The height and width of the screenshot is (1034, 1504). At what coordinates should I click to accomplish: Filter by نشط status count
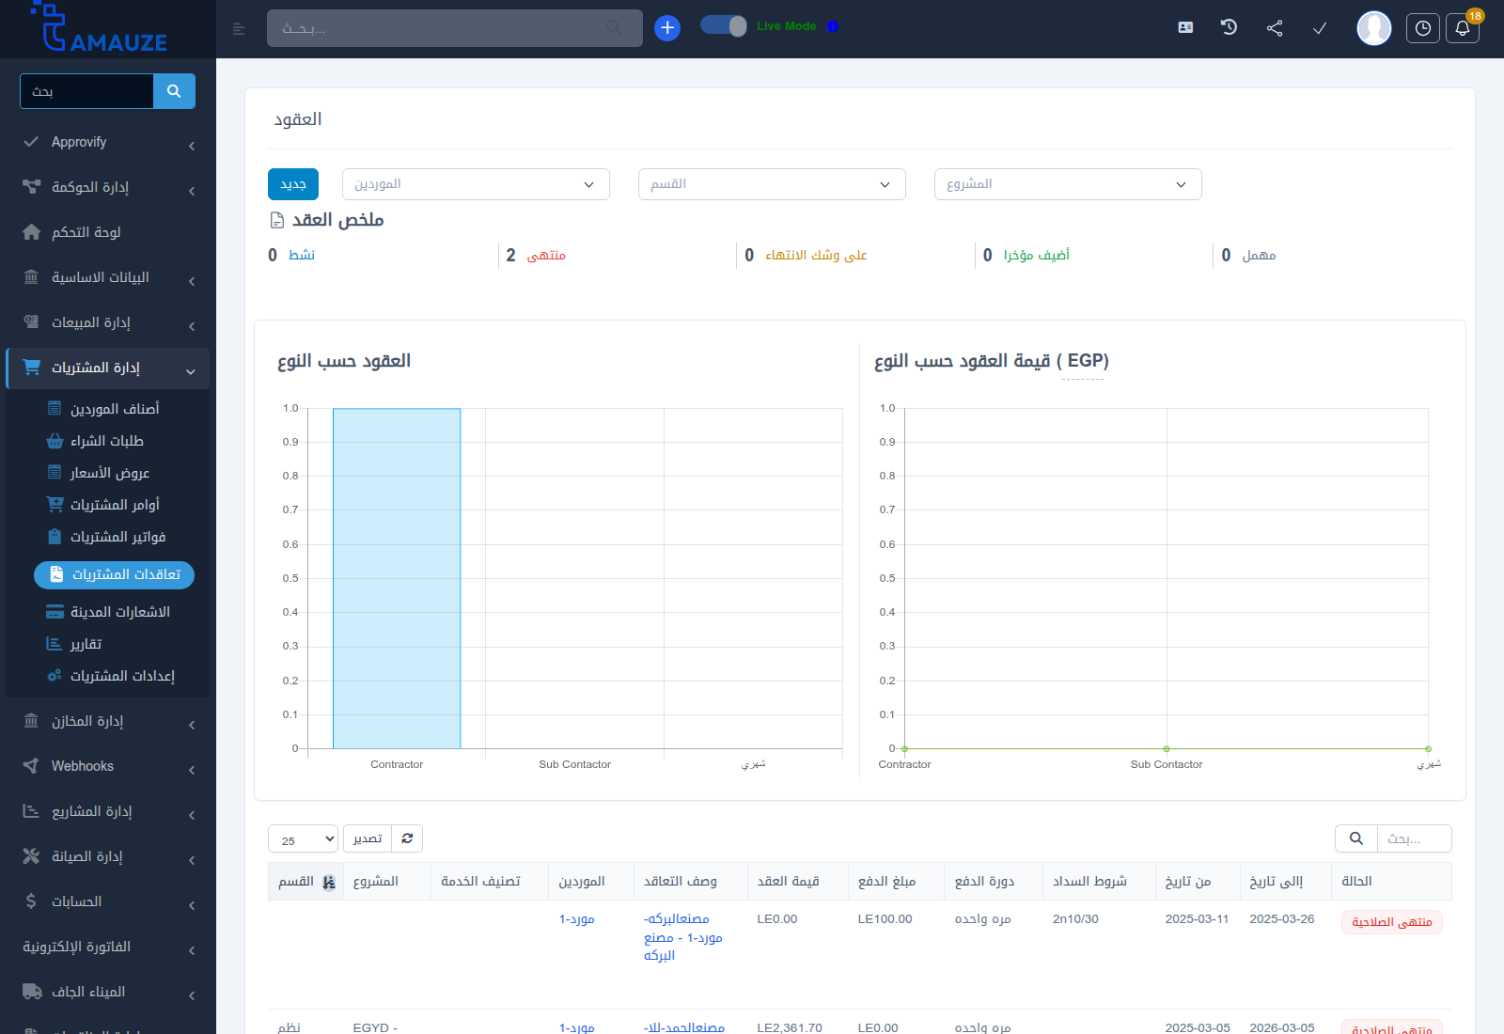(291, 255)
